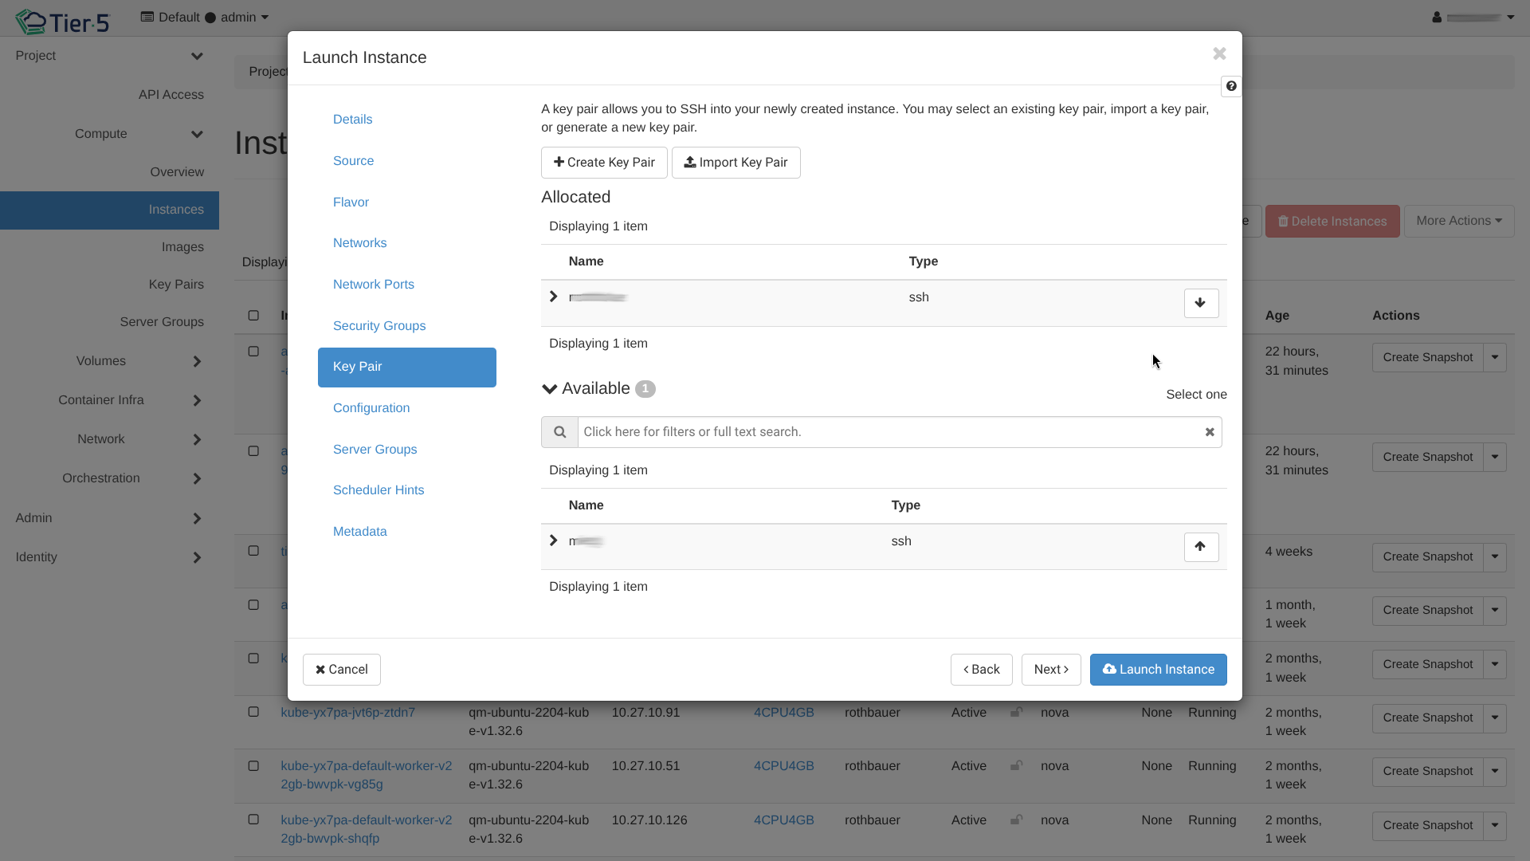Allocate available key pair with up arrow
The image size is (1530, 861).
click(x=1201, y=547)
